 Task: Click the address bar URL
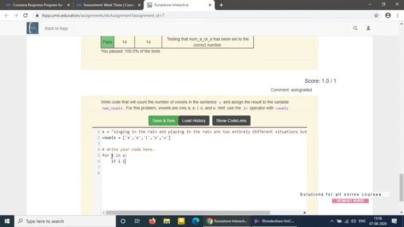(x=103, y=15)
